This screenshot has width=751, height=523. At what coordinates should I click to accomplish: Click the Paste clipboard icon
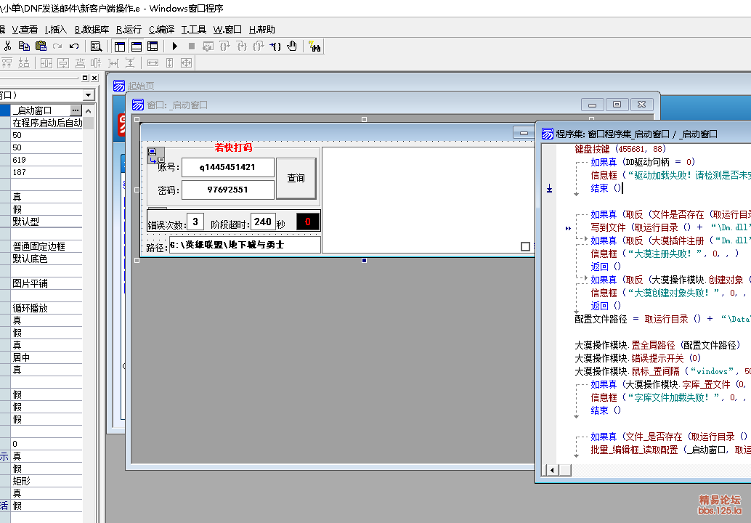41,46
